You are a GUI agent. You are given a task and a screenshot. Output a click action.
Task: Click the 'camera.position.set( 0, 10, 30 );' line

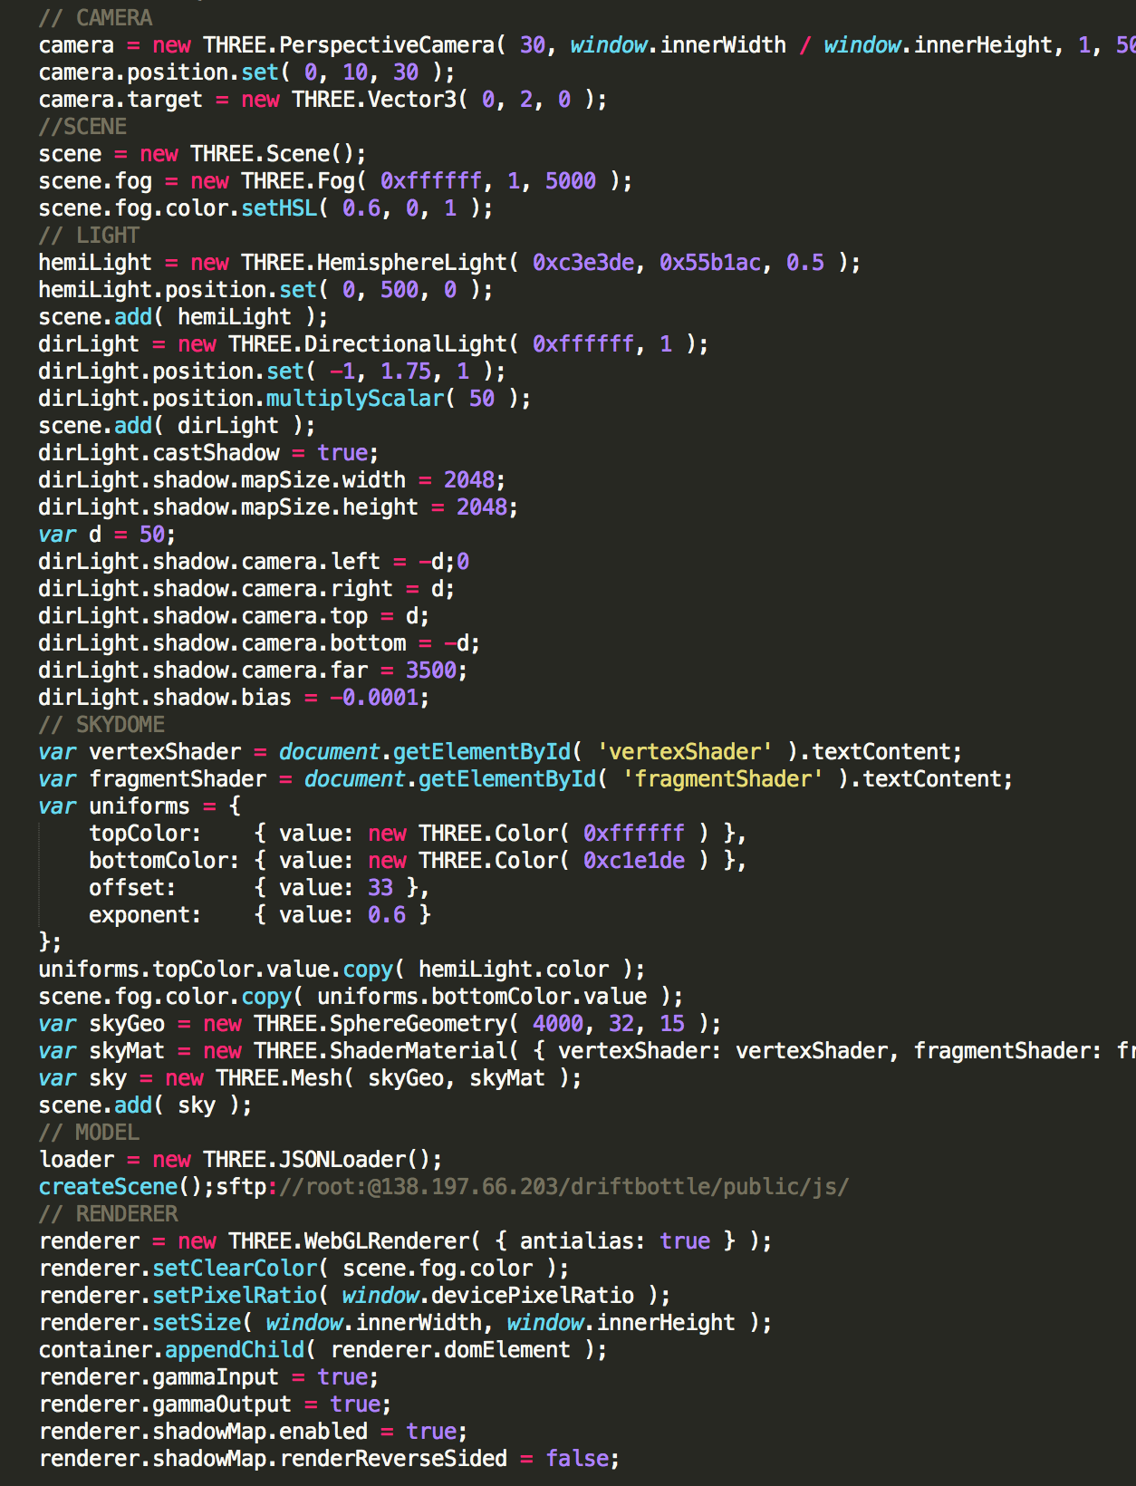click(246, 72)
